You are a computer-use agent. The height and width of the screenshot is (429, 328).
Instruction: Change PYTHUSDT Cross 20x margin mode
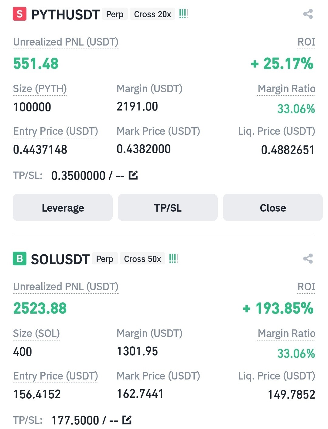[152, 14]
